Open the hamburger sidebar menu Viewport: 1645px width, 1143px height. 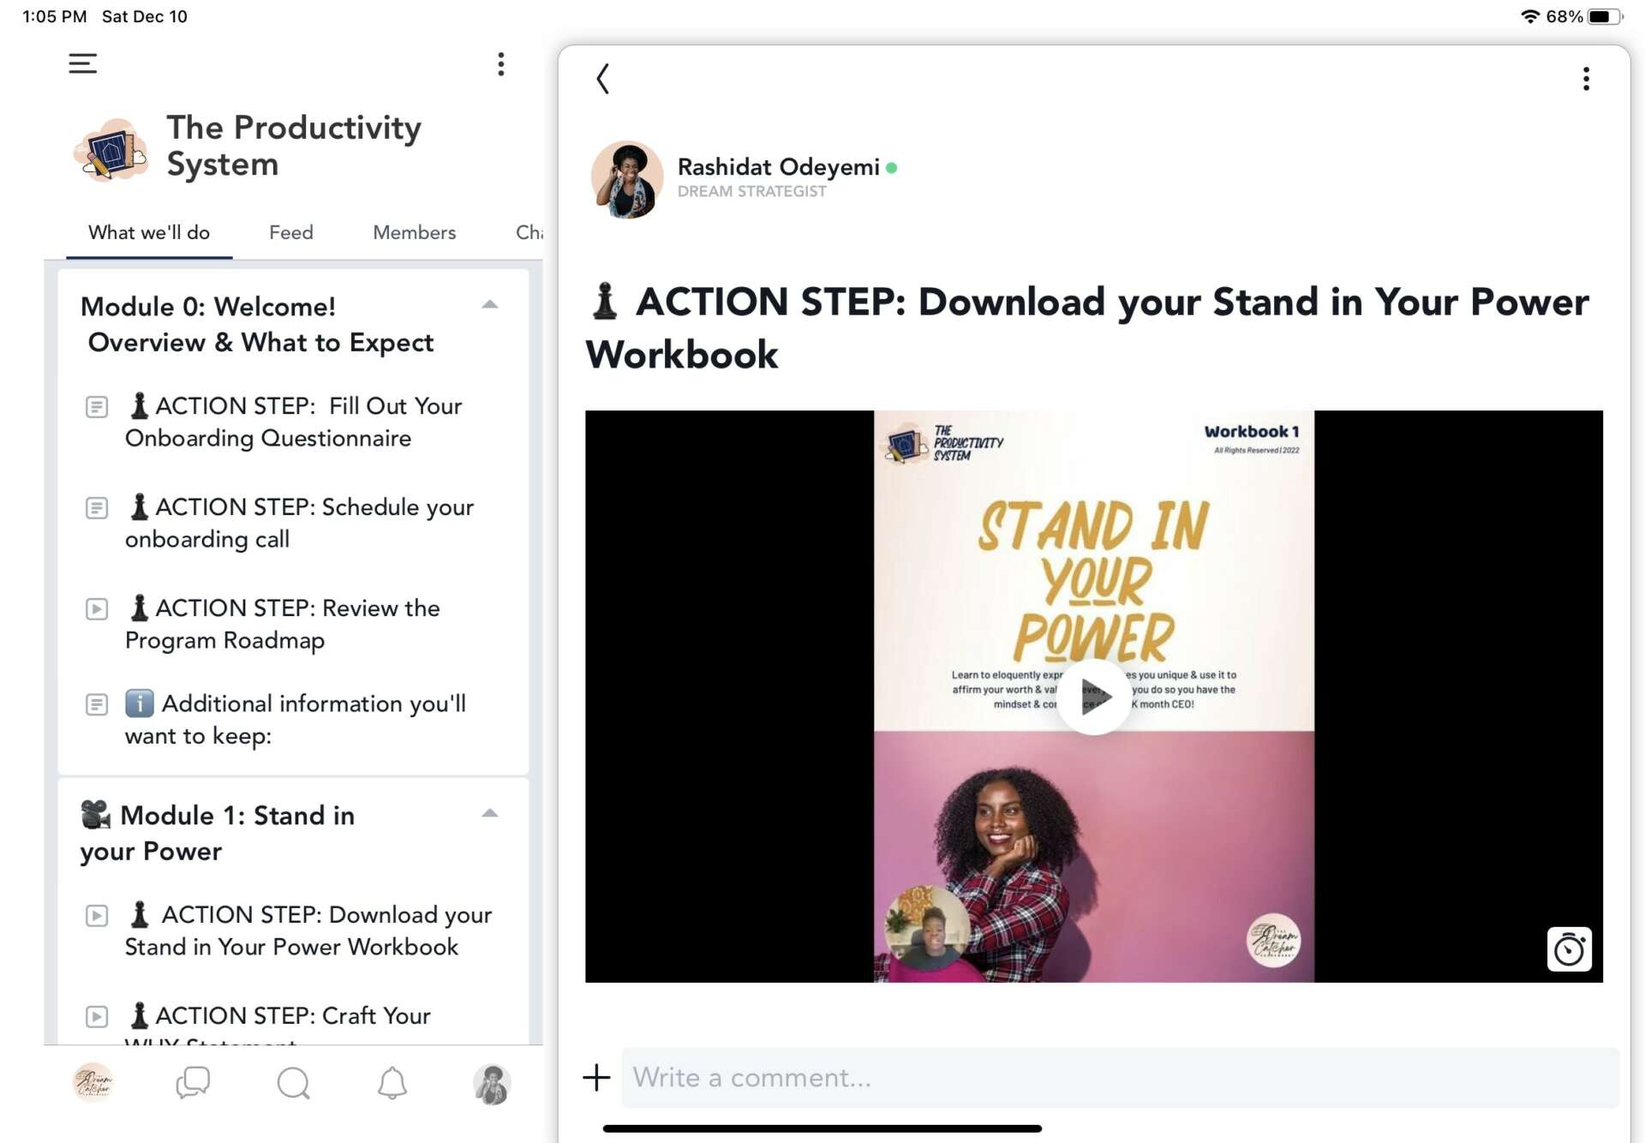82,63
